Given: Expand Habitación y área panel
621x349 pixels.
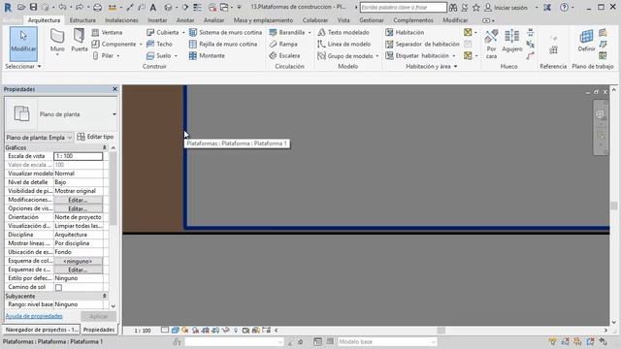Looking at the screenshot, I should pyautogui.click(x=431, y=67).
